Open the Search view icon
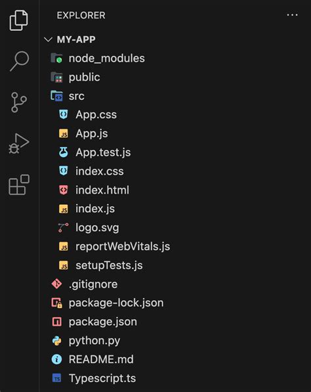311x392 pixels. [x=20, y=61]
